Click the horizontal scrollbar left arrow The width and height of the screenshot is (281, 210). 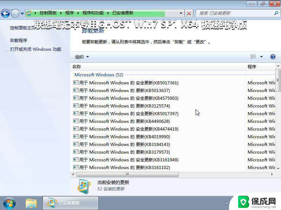click(x=73, y=174)
